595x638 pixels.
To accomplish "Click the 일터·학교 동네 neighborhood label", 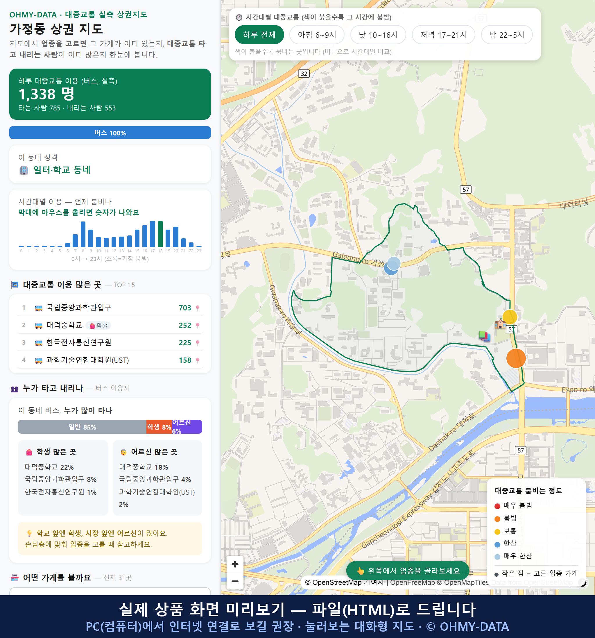I will pyautogui.click(x=62, y=170).
